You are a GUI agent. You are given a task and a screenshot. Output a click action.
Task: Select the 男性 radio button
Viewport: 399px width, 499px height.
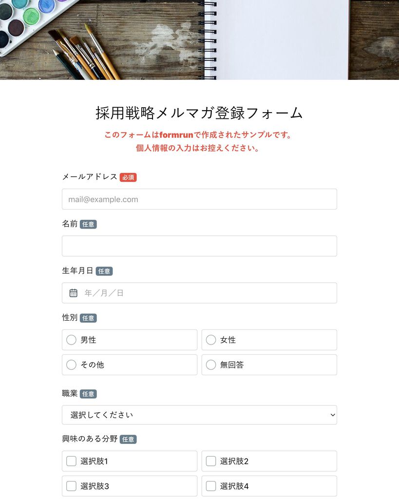(x=71, y=340)
